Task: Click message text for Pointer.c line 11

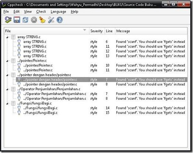Action: 151,70
